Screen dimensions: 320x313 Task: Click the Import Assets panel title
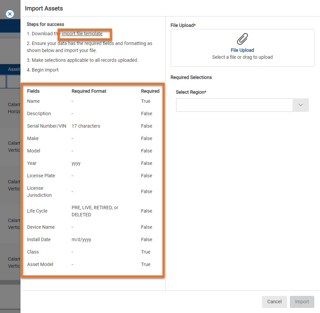point(44,8)
